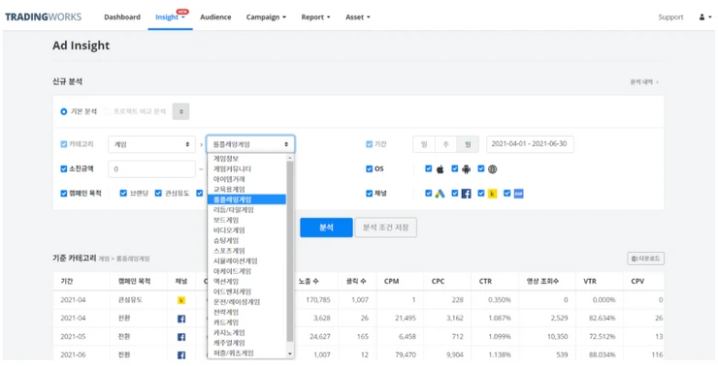Collapse the 롤플레잉게임 subcategory dropdown
Screen dimensions: 718x366
point(250,144)
